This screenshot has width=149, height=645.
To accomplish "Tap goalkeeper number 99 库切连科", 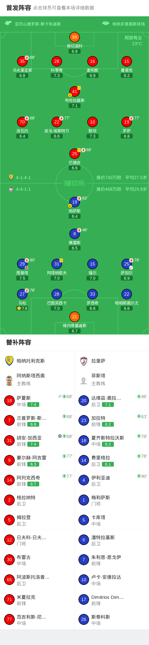I will click(x=75, y=37).
